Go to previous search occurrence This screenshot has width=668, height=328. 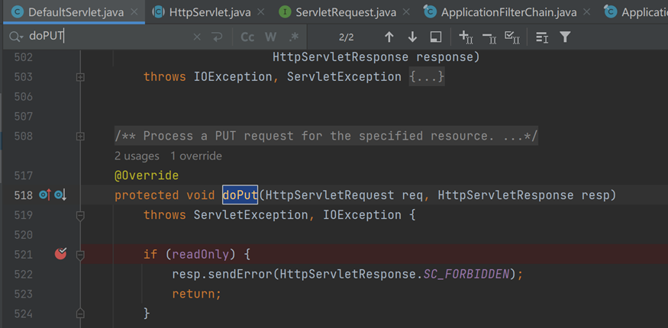[x=389, y=37]
